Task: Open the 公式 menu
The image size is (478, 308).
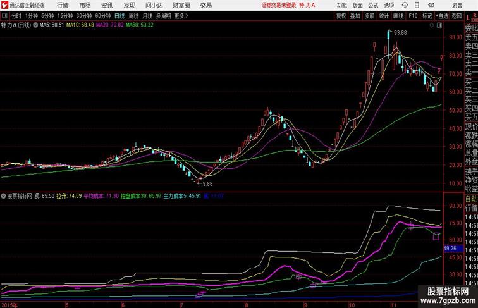Action: (373, 5)
